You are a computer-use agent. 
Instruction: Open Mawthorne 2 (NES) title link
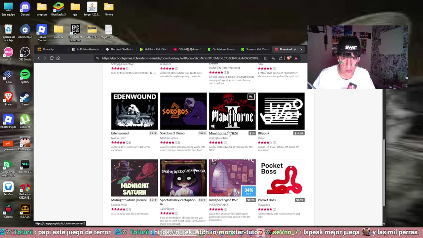[223, 133]
